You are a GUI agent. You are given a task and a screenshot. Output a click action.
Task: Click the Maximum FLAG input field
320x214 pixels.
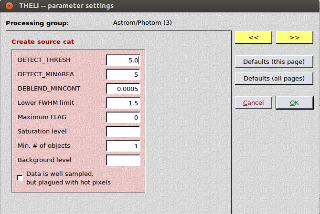(123, 117)
